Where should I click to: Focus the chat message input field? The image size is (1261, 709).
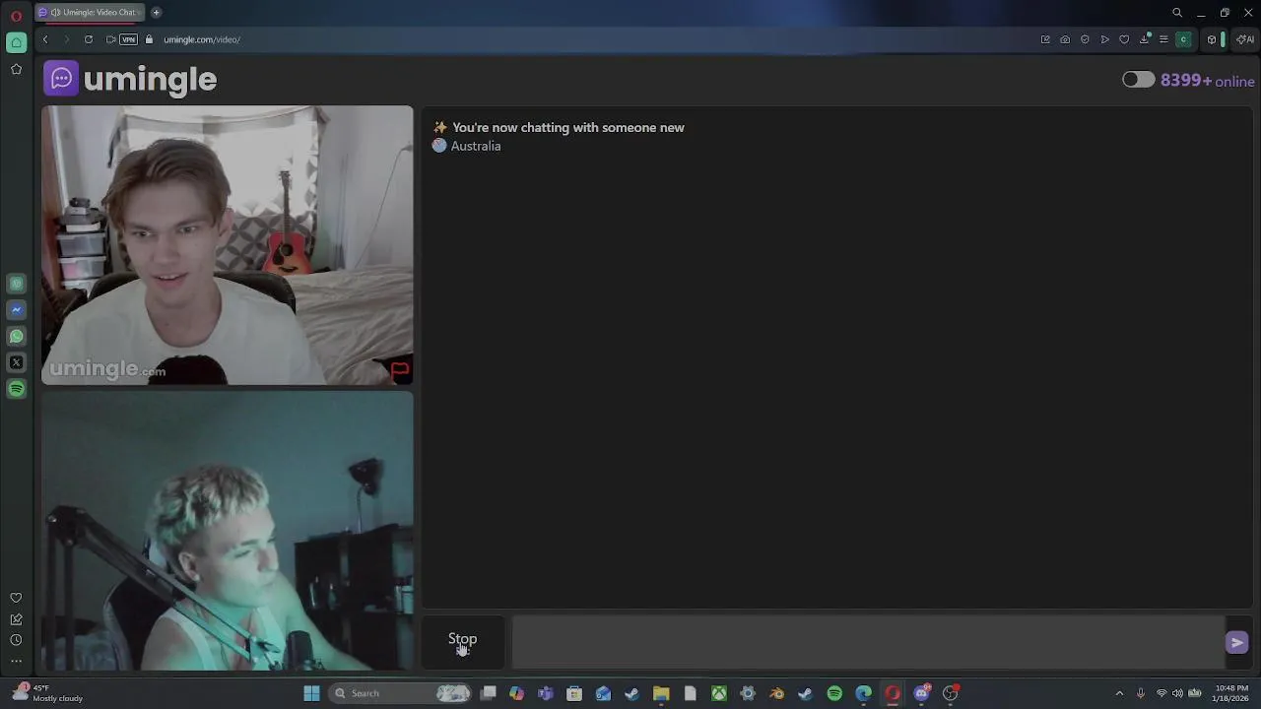pyautogui.click(x=867, y=642)
